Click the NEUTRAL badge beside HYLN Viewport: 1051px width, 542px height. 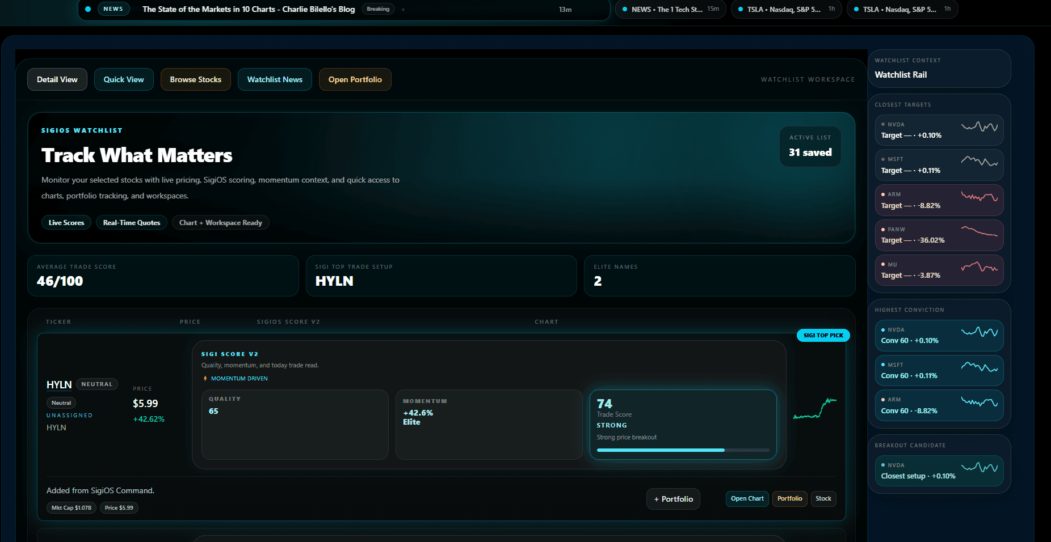[x=97, y=384]
